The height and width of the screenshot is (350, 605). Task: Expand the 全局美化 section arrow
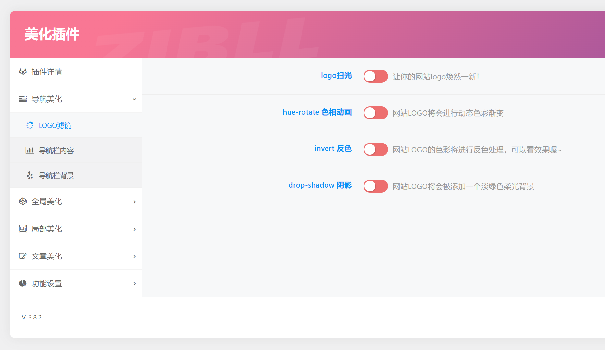pyautogui.click(x=134, y=202)
